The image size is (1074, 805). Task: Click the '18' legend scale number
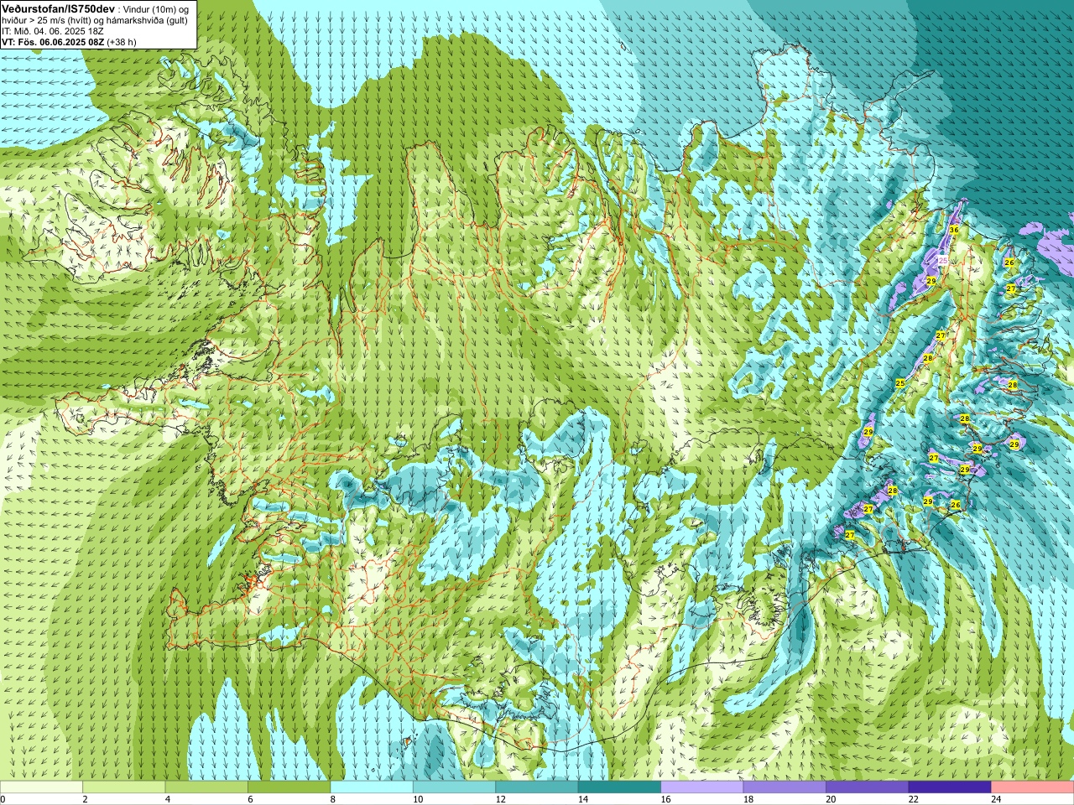[x=748, y=799]
